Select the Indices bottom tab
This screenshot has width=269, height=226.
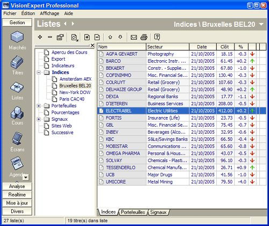point(108,212)
